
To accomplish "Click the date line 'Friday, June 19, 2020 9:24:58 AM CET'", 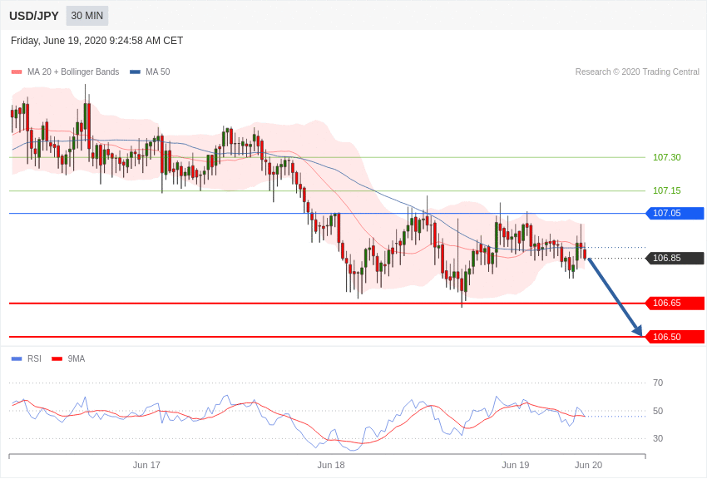I will coord(97,41).
